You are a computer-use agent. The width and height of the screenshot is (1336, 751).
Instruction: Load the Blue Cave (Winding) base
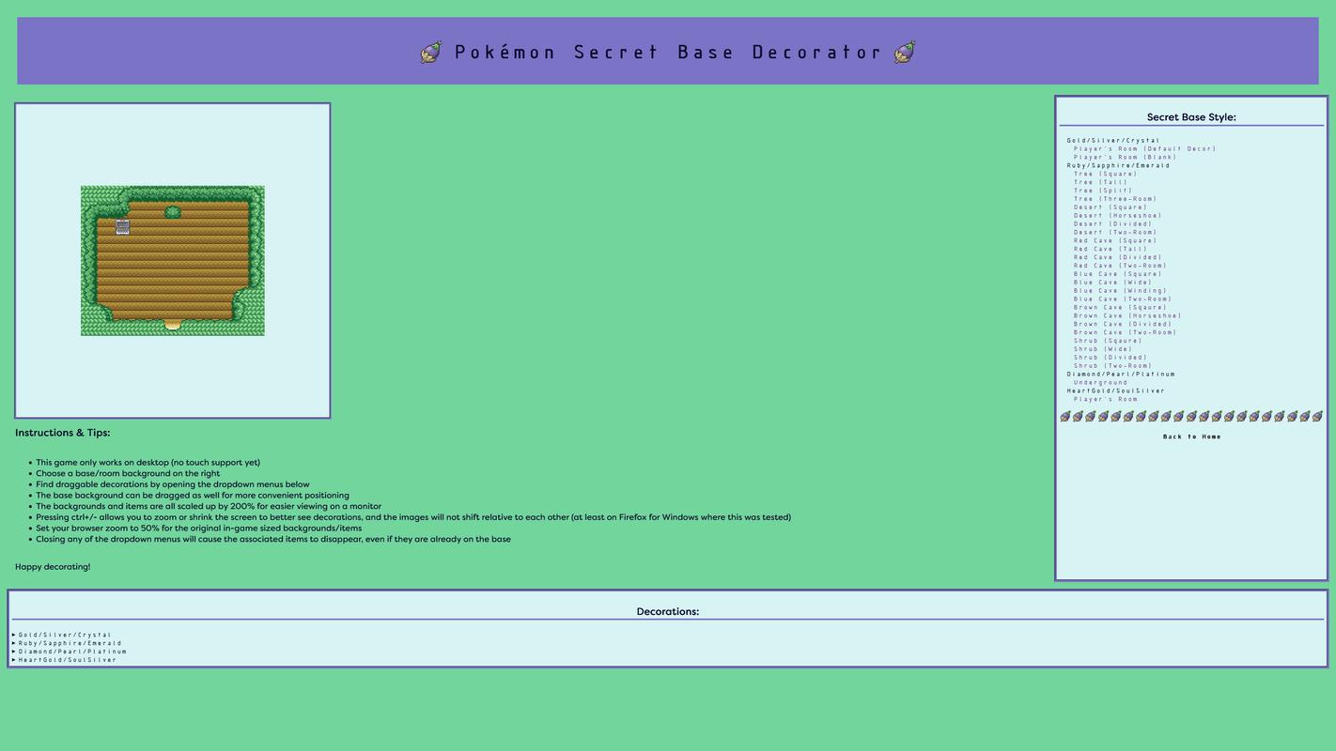click(x=1120, y=291)
